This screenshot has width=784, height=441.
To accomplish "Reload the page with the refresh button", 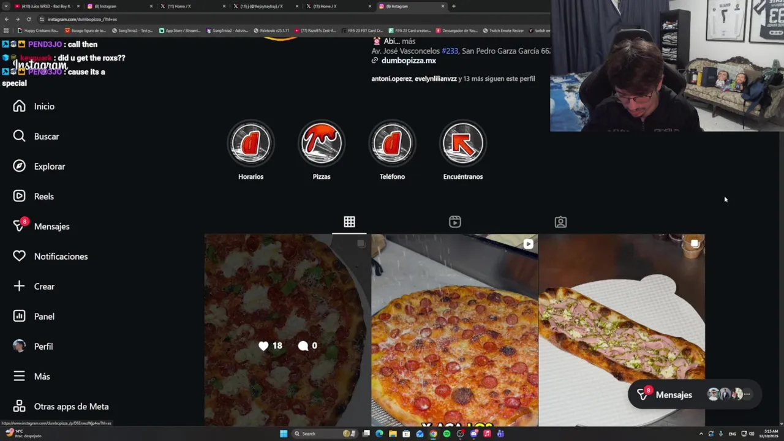I will pyautogui.click(x=28, y=19).
